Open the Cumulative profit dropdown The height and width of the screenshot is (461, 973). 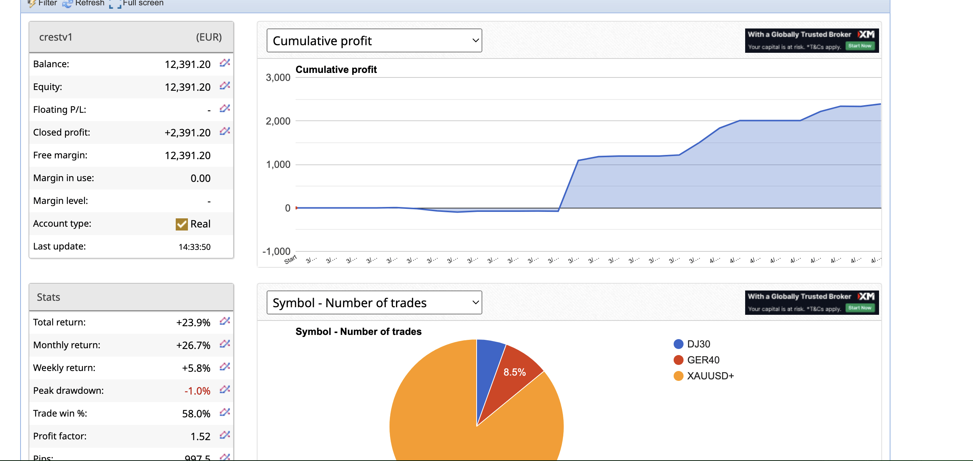tap(374, 41)
